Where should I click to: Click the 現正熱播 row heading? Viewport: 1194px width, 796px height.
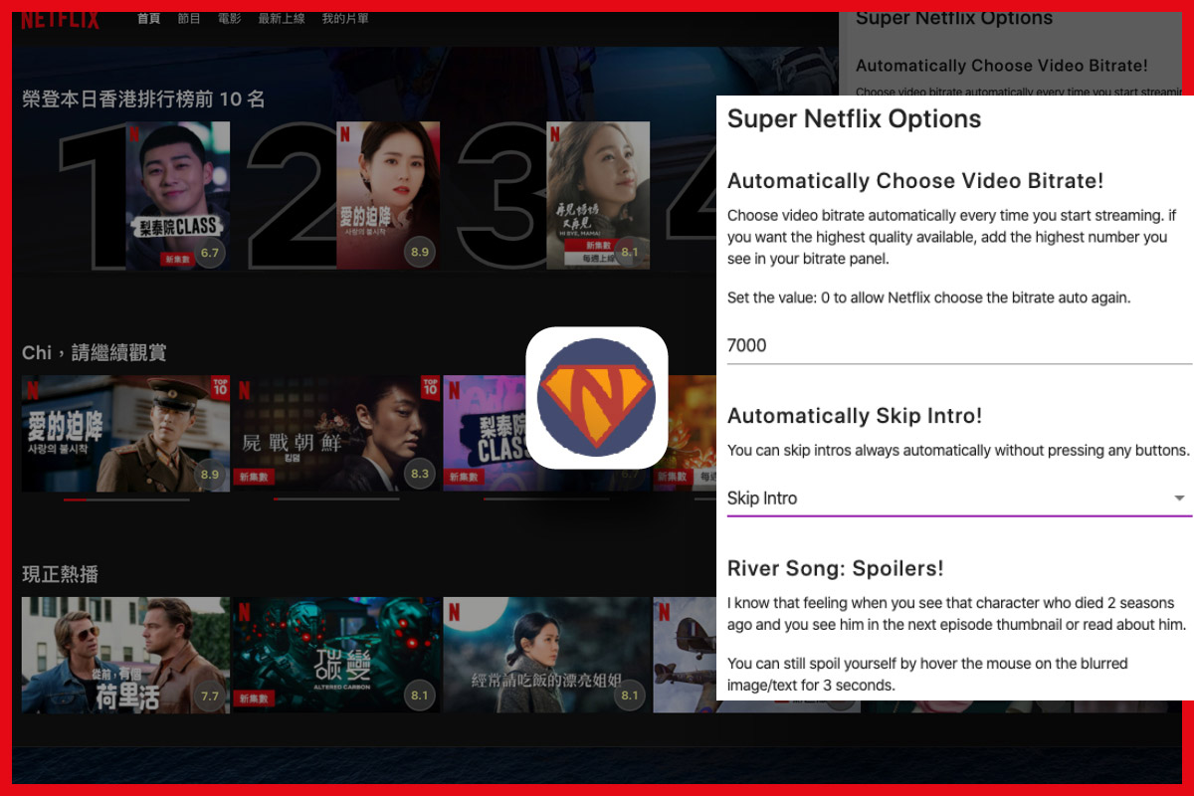[60, 574]
